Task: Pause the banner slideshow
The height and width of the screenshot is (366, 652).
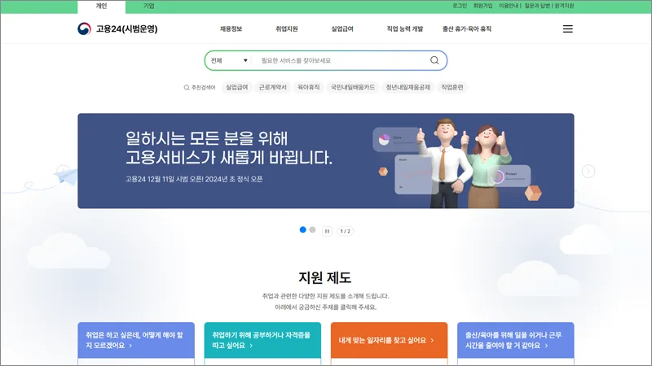Action: point(328,231)
